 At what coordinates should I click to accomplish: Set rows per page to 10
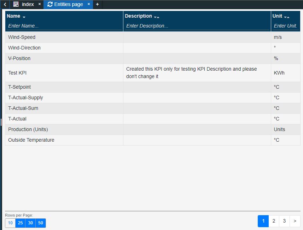[10, 223]
